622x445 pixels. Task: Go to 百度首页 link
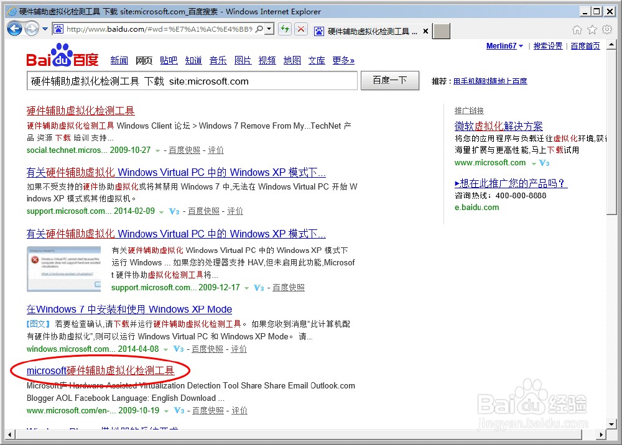(x=585, y=46)
